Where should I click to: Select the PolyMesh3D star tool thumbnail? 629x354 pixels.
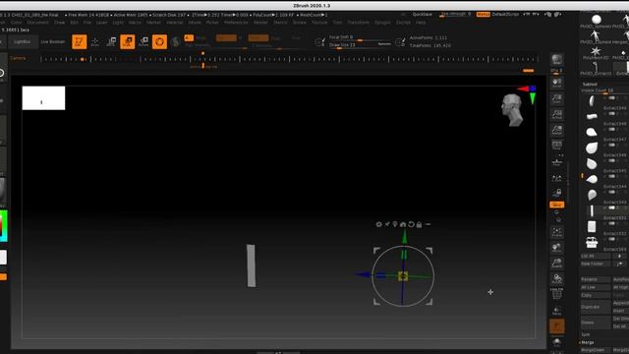pyautogui.click(x=596, y=52)
